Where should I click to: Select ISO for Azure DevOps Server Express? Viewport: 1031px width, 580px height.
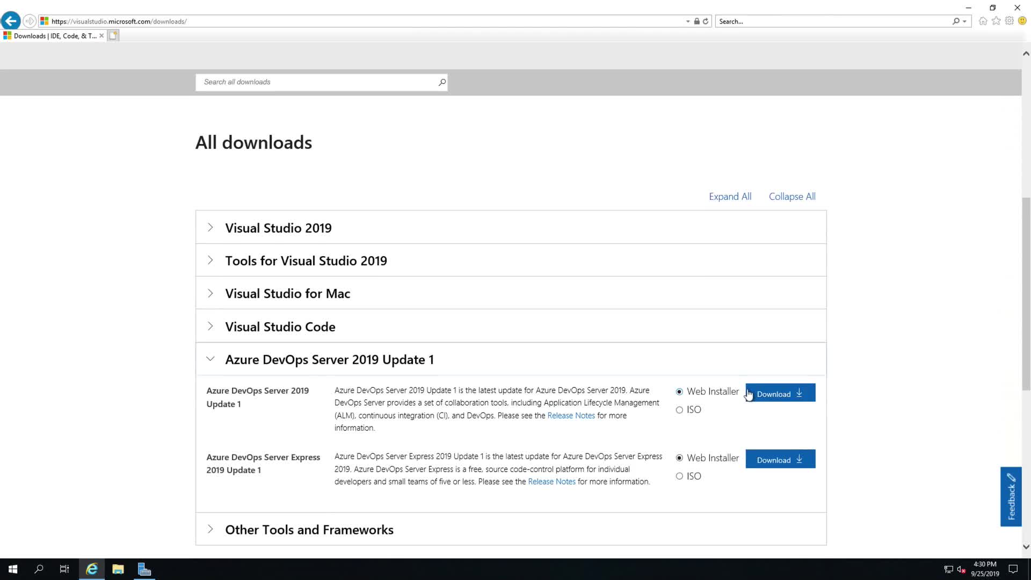pos(679,476)
